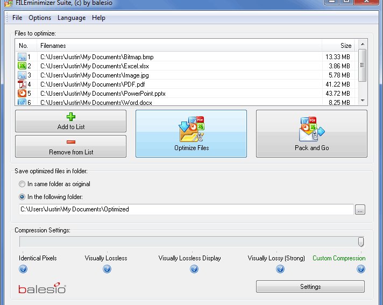This screenshot has height=305, width=383.
Task: Click the '13.33 MB' size cell
Action: click(x=338, y=57)
